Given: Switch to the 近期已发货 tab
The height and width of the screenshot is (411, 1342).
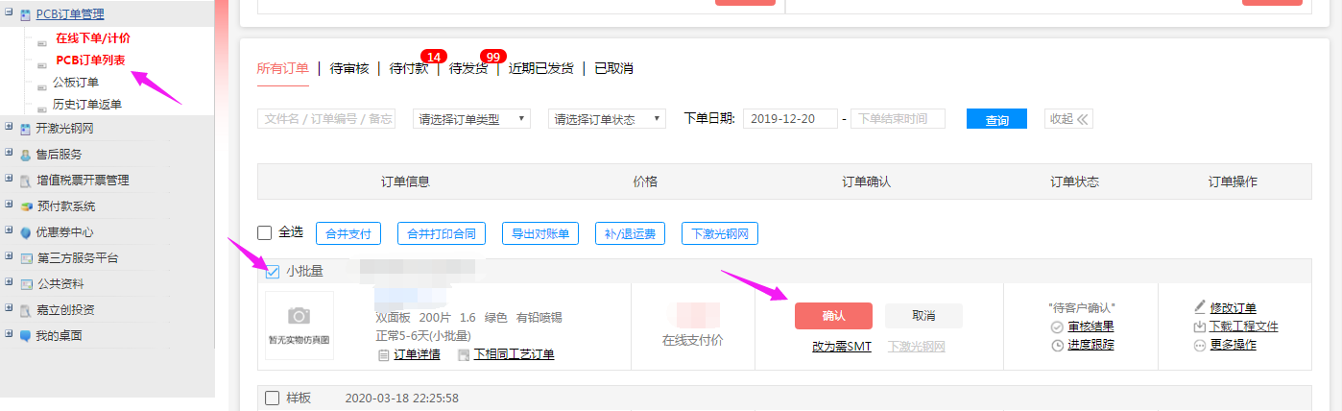Looking at the screenshot, I should coord(541,68).
